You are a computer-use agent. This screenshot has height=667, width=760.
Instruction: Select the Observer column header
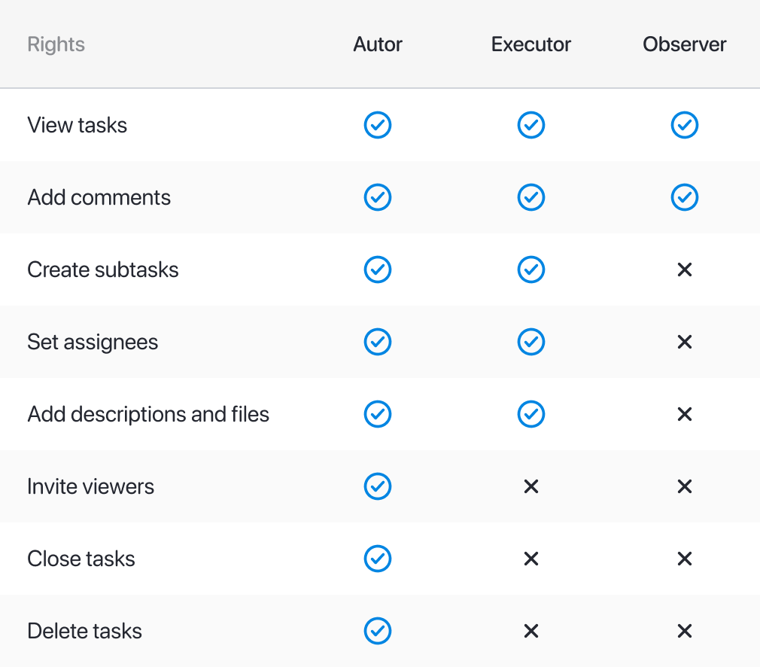pos(685,44)
